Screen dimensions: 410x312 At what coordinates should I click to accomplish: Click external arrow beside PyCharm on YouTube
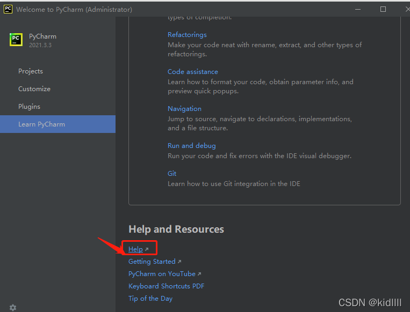199,274
